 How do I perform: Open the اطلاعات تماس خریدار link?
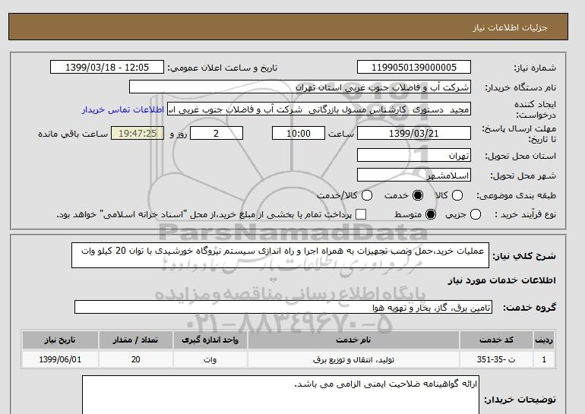[123, 110]
